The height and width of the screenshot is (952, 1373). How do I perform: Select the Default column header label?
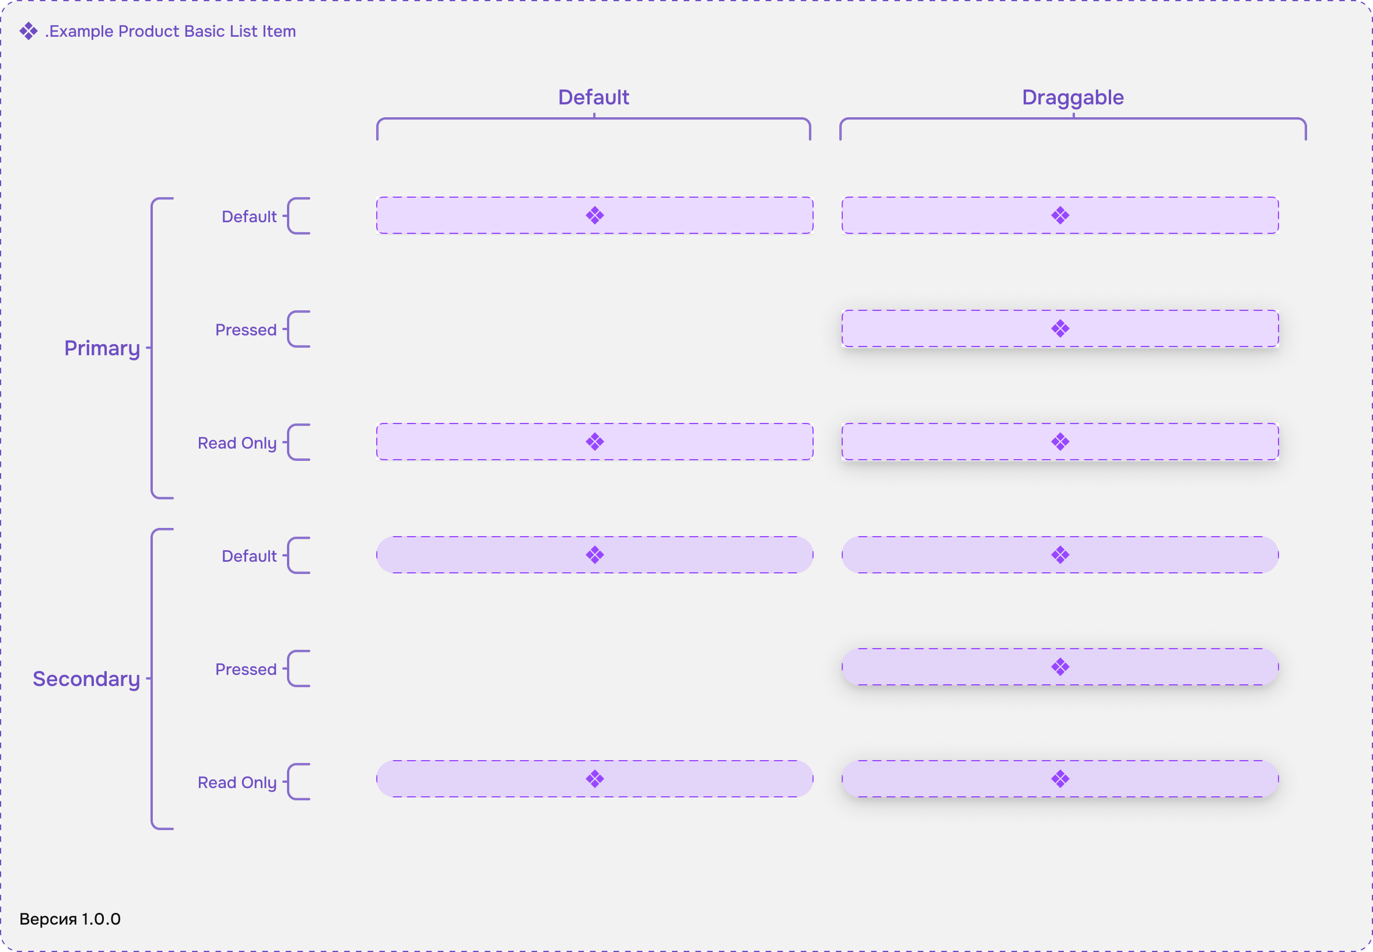[593, 97]
